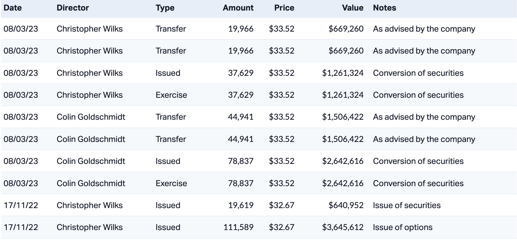Select the Notes column header
517x240 pixels.
click(x=384, y=8)
